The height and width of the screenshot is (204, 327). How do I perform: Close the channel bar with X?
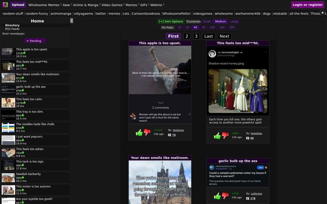point(322,13)
